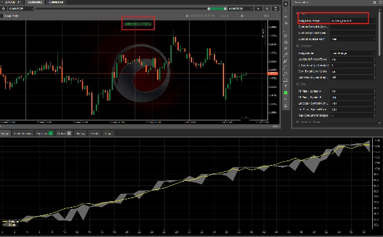
Task: Open the green color square
Action: pyautogui.click(x=285, y=92)
